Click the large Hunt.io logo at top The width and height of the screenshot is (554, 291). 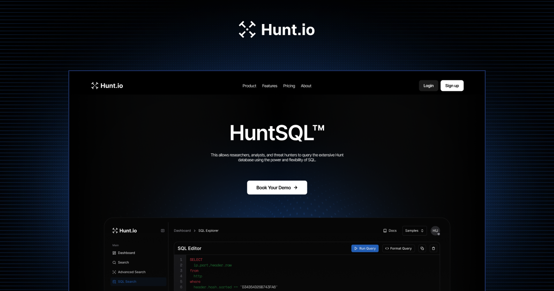click(x=277, y=30)
